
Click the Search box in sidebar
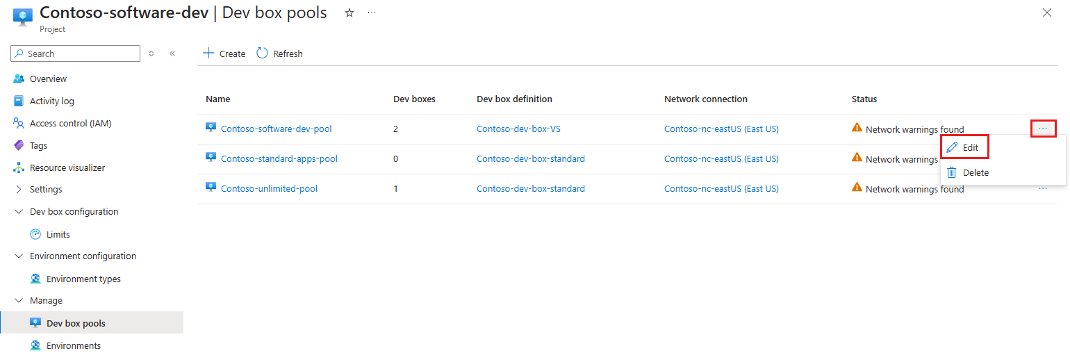(x=76, y=54)
